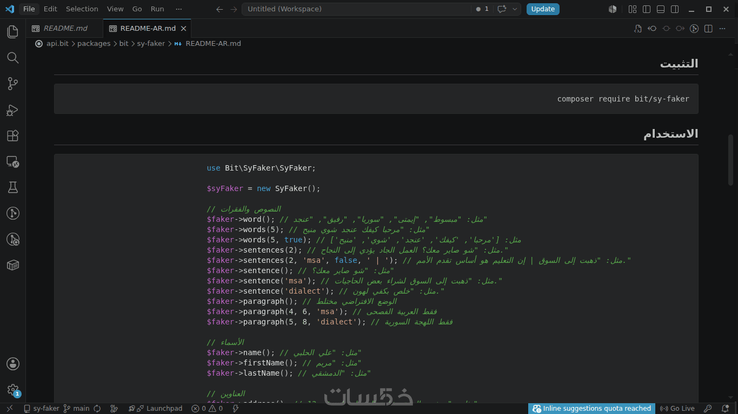Click the lightning bolt icon in status bar

point(235,409)
